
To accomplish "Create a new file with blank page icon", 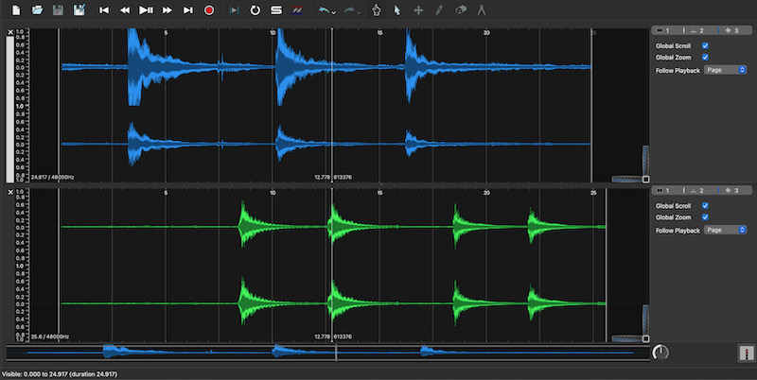I will 16,9.
